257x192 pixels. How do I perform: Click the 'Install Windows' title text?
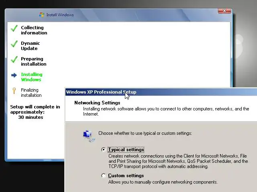(x=60, y=15)
